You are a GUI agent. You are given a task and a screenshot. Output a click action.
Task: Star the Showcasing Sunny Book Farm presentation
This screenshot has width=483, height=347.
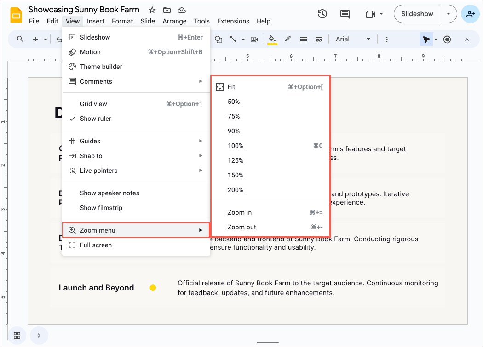pos(152,10)
